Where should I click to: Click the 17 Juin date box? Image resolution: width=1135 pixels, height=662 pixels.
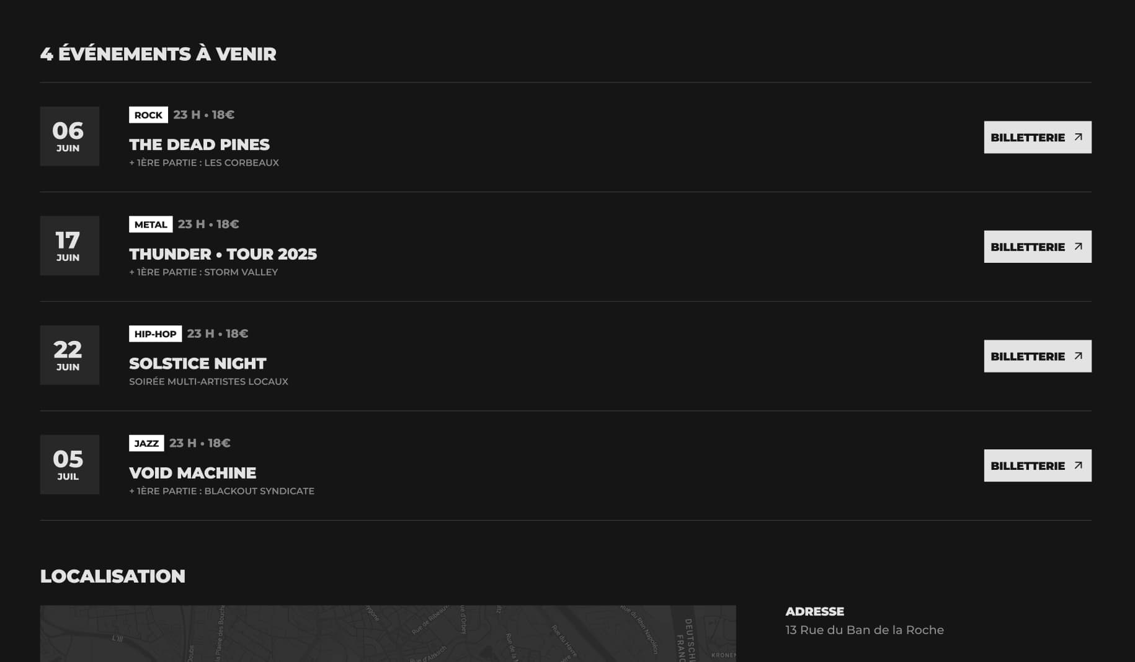(69, 245)
